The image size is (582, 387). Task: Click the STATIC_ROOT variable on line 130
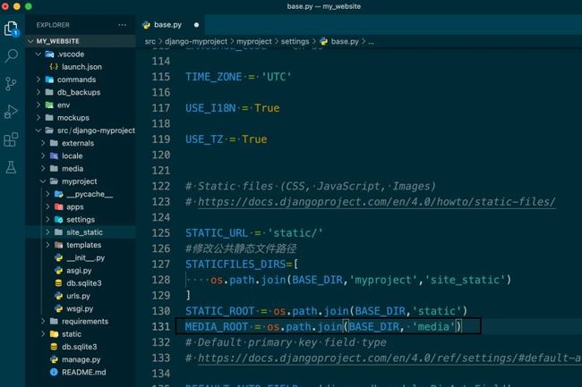pos(219,311)
